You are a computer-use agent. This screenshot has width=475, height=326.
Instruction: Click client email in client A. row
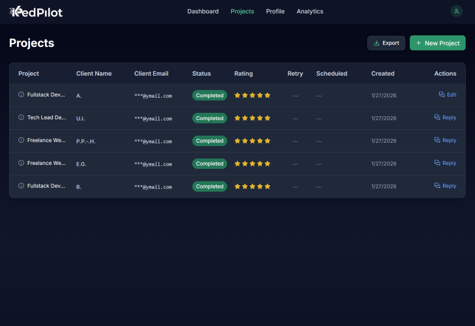pyautogui.click(x=153, y=96)
